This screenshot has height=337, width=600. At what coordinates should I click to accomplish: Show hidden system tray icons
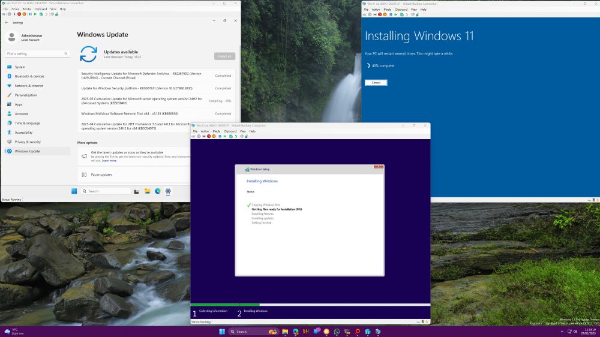pos(562,332)
